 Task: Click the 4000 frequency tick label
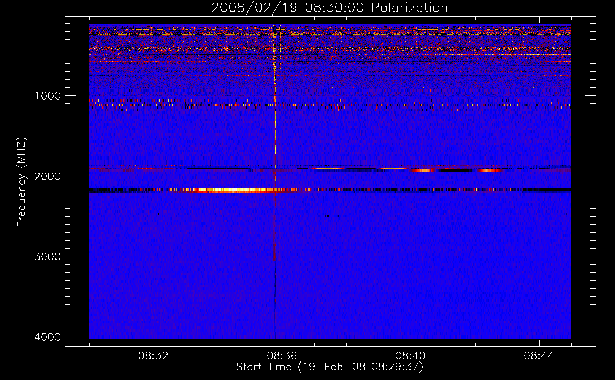click(x=48, y=337)
